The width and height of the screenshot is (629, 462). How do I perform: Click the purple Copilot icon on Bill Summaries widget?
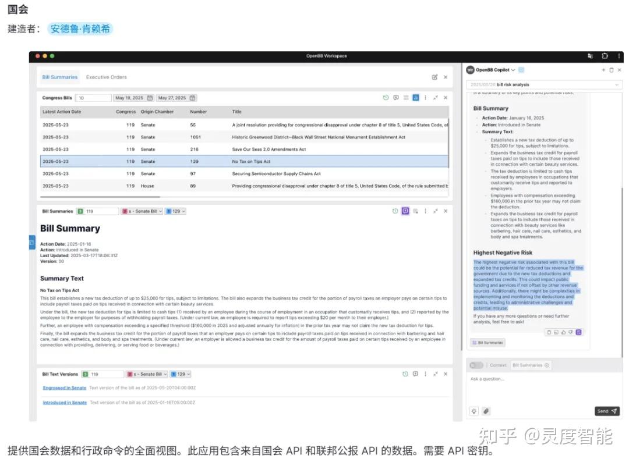405,211
